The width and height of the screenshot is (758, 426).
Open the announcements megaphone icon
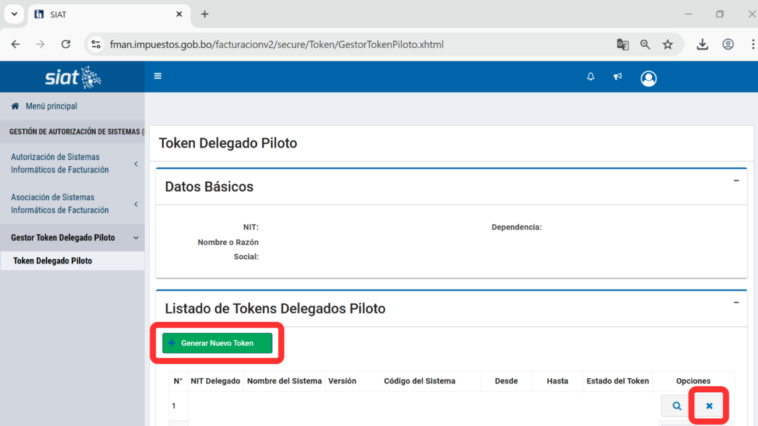click(x=617, y=77)
